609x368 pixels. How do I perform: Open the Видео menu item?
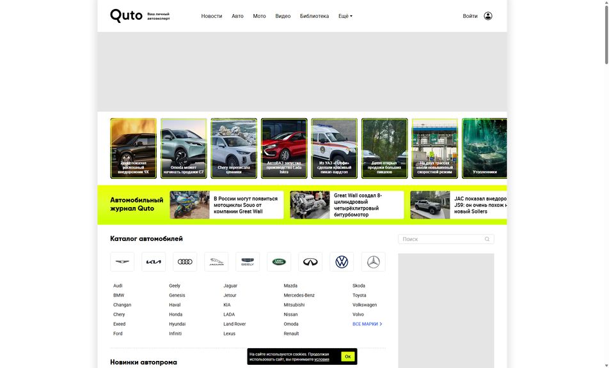(283, 16)
